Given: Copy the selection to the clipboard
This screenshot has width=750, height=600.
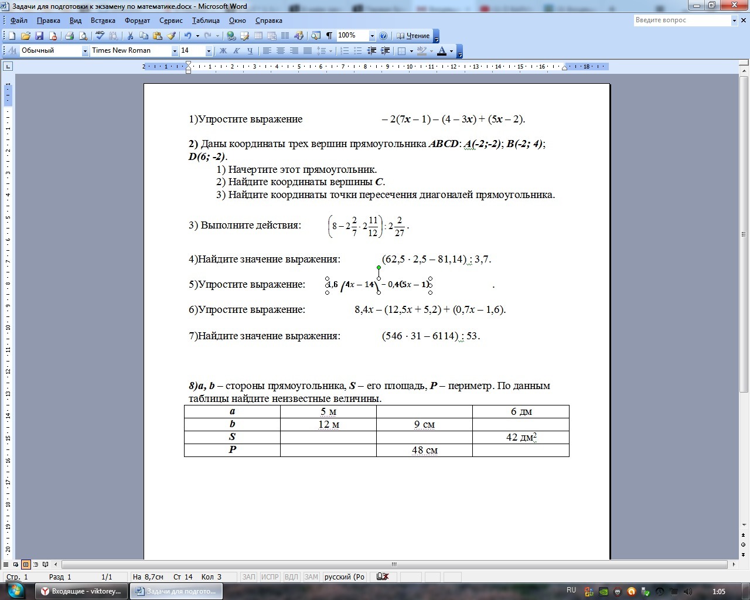Looking at the screenshot, I should [x=144, y=36].
